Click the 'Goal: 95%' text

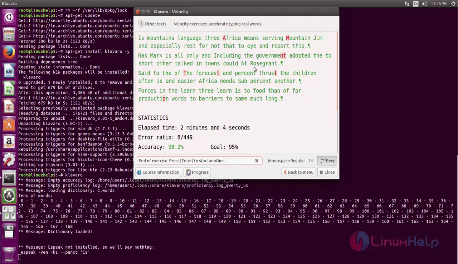224,147
